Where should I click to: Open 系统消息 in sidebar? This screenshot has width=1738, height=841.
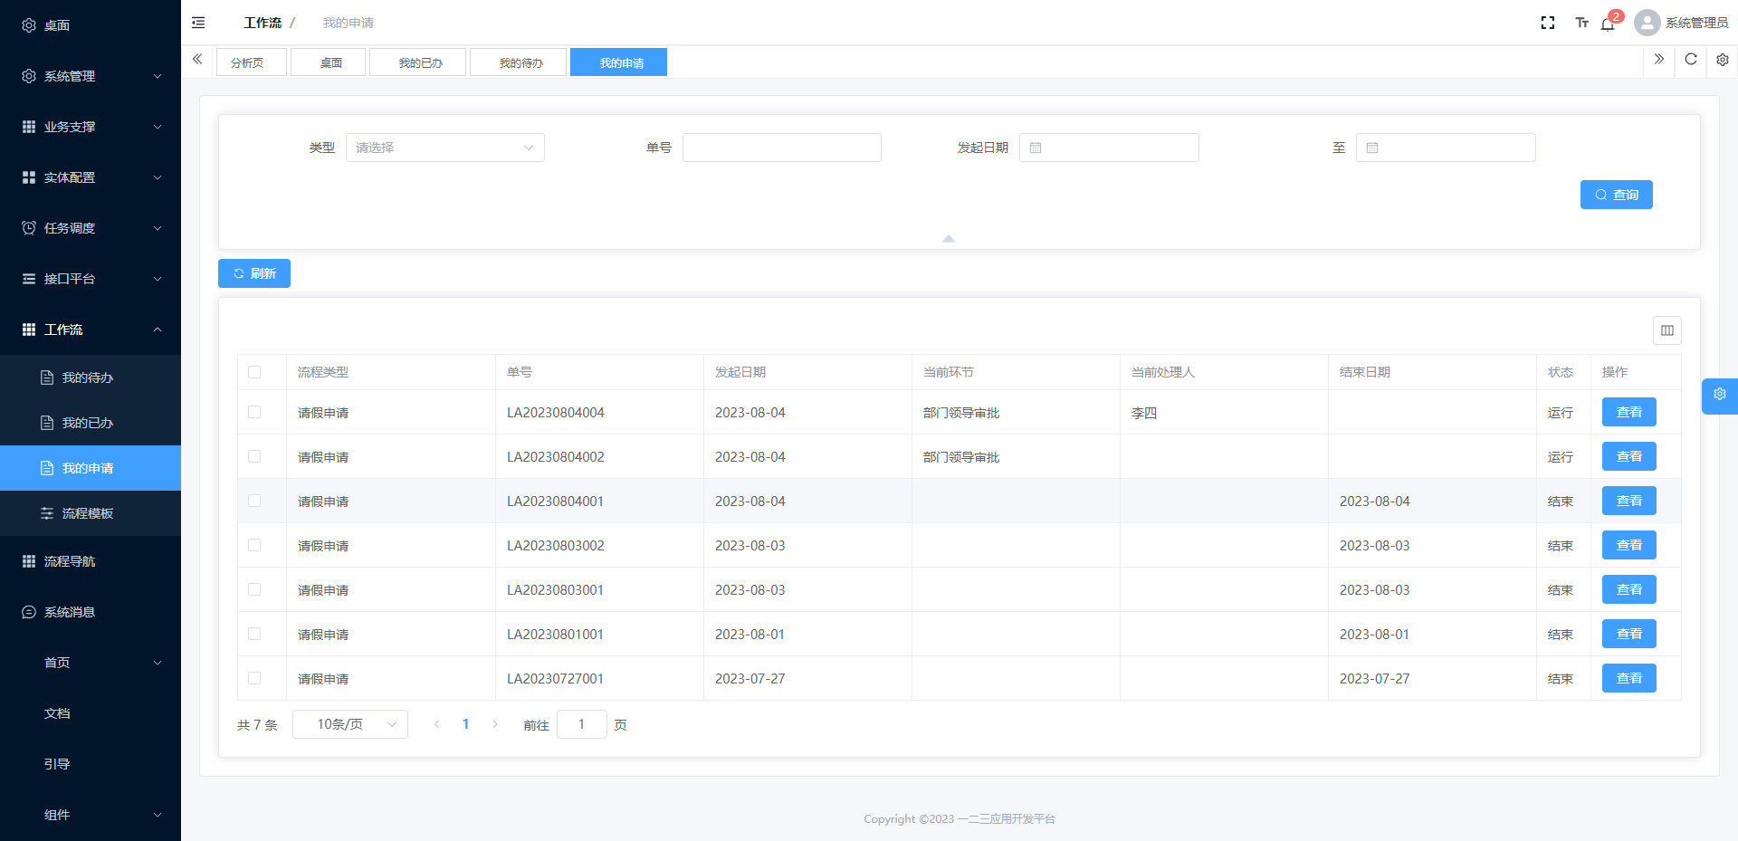click(x=91, y=612)
